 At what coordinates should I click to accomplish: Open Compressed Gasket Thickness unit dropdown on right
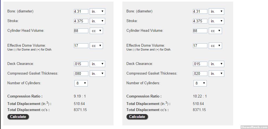pos(217,73)
